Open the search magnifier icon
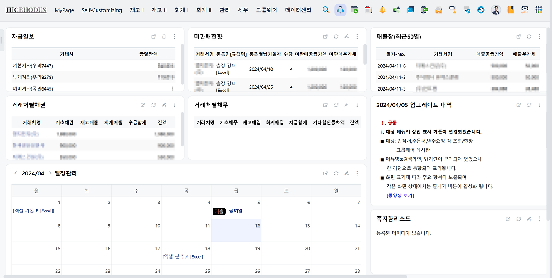Image resolution: width=552 pixels, height=278 pixels. pos(326,10)
